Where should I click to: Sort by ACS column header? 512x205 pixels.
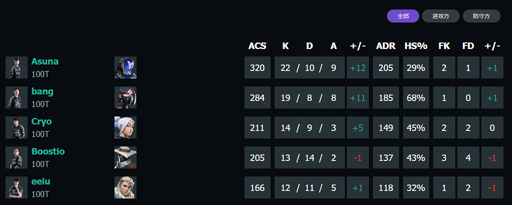click(x=257, y=46)
